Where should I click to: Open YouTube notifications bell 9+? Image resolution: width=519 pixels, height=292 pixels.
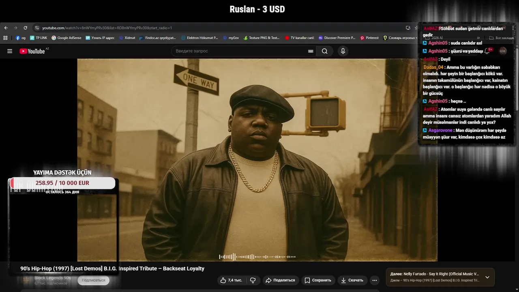pos(487,51)
